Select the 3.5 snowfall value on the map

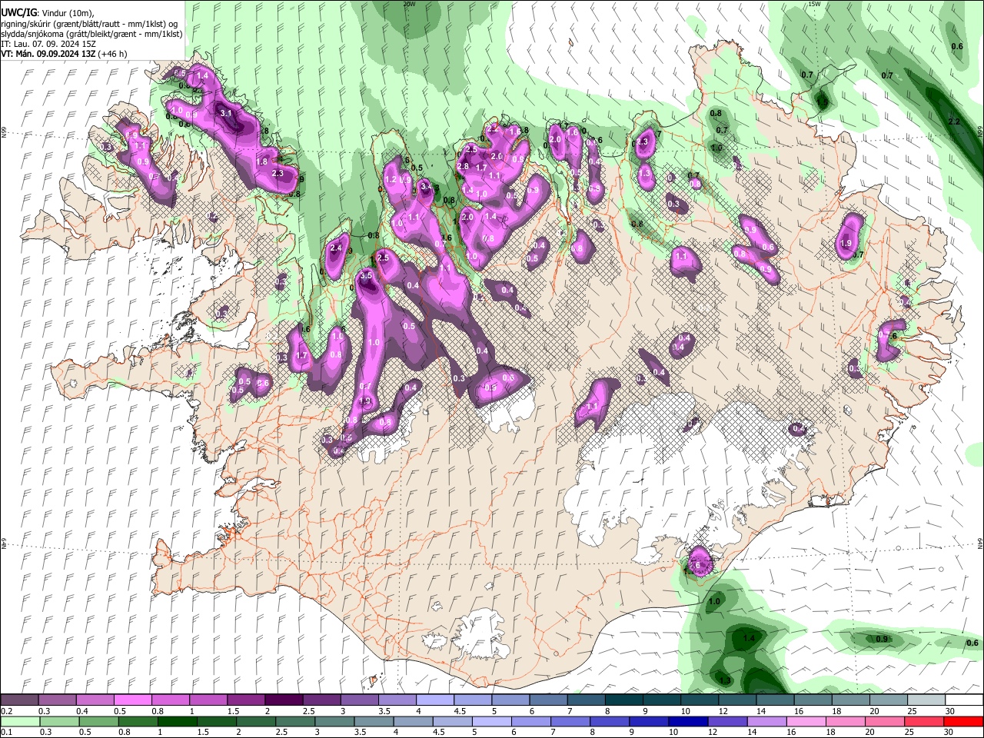coord(366,275)
